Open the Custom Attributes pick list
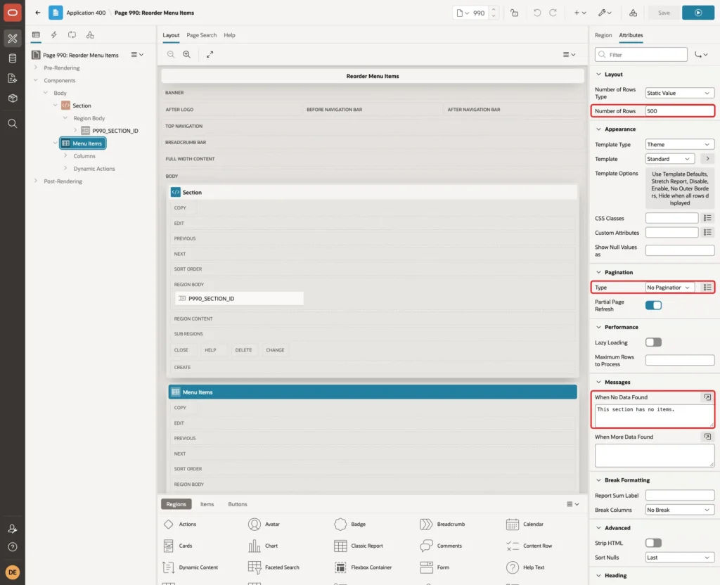The width and height of the screenshot is (720, 585). coord(707,233)
